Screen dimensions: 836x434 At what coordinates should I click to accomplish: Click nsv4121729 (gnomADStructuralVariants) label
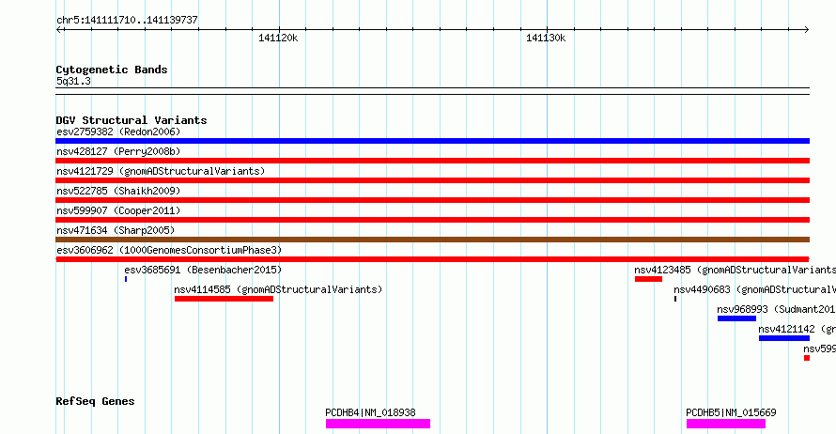(x=161, y=171)
